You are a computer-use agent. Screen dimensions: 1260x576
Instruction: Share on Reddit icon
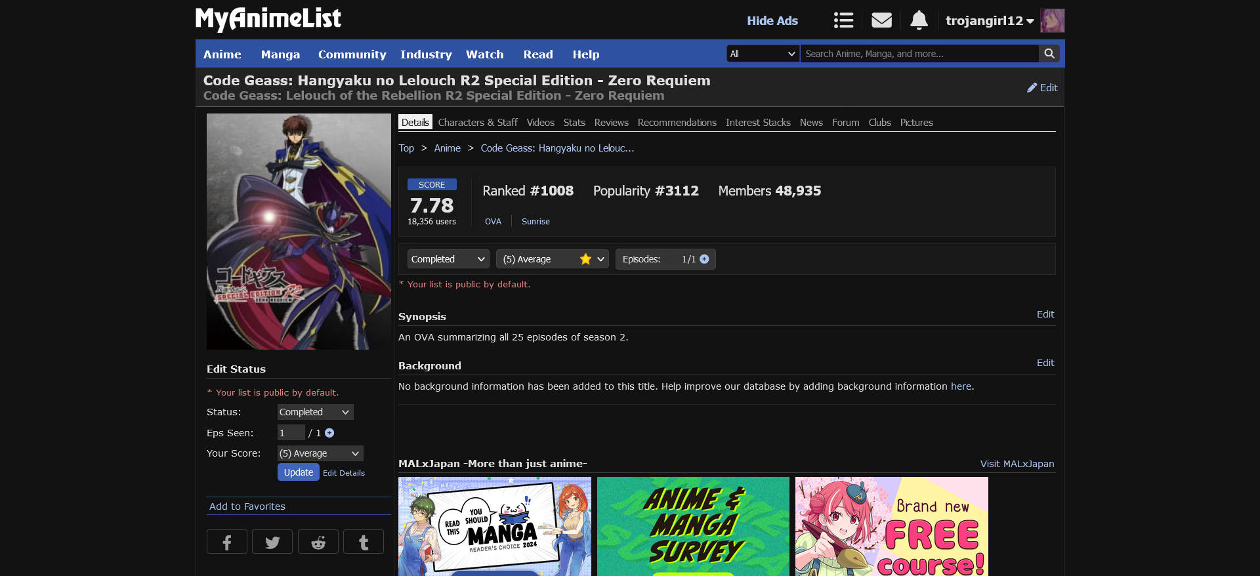[x=318, y=542]
